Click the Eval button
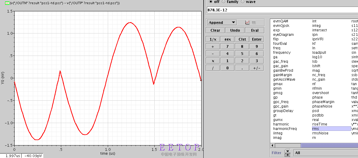The width and height of the screenshot is (358, 158). [x=255, y=30]
